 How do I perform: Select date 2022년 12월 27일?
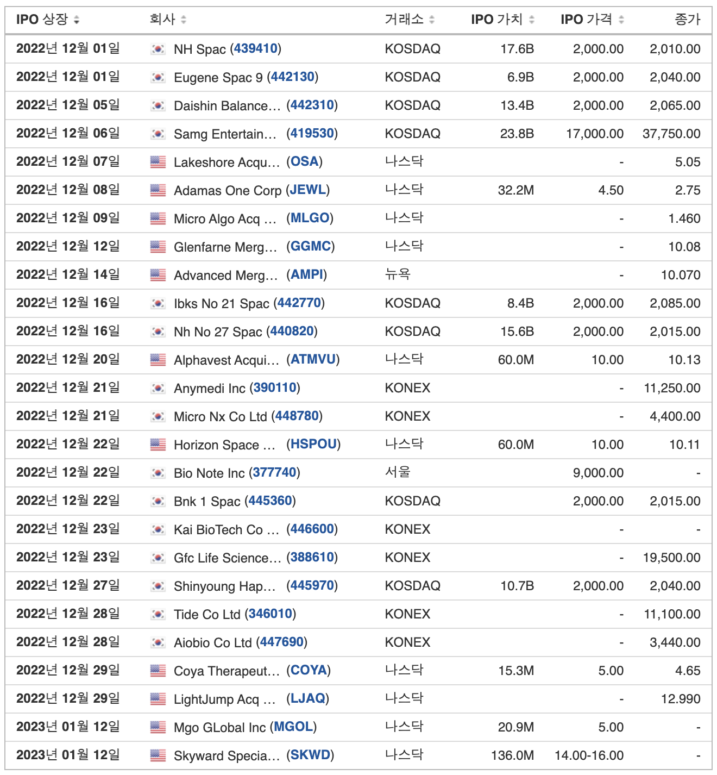pyautogui.click(x=68, y=585)
